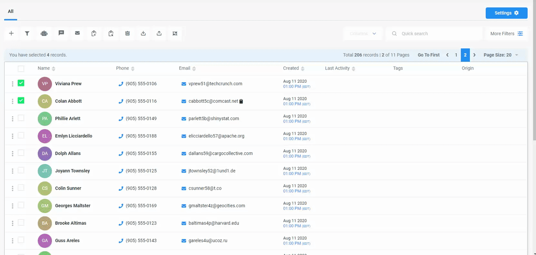This screenshot has width=536, height=255.
Task: Open the Columns dropdown
Action: coord(363,34)
